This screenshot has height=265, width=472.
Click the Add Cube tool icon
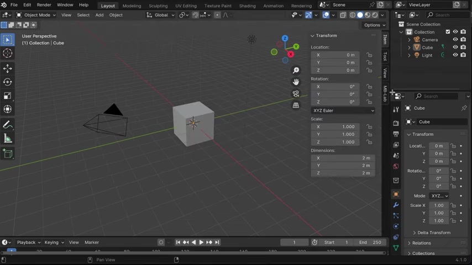click(x=8, y=154)
